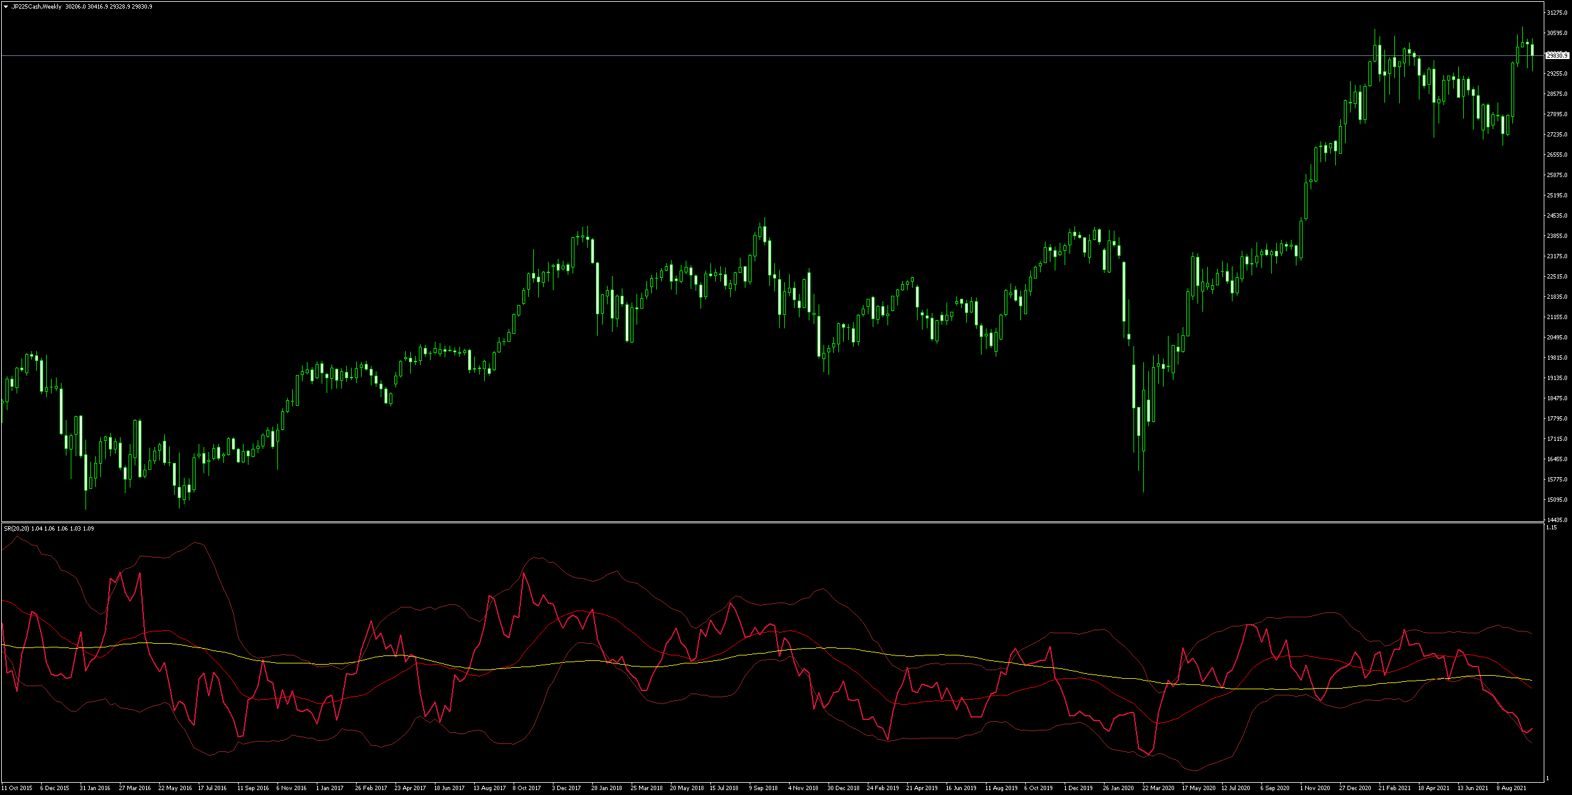
Task: Click the 4 Nov 2018 date label
Action: (803, 788)
